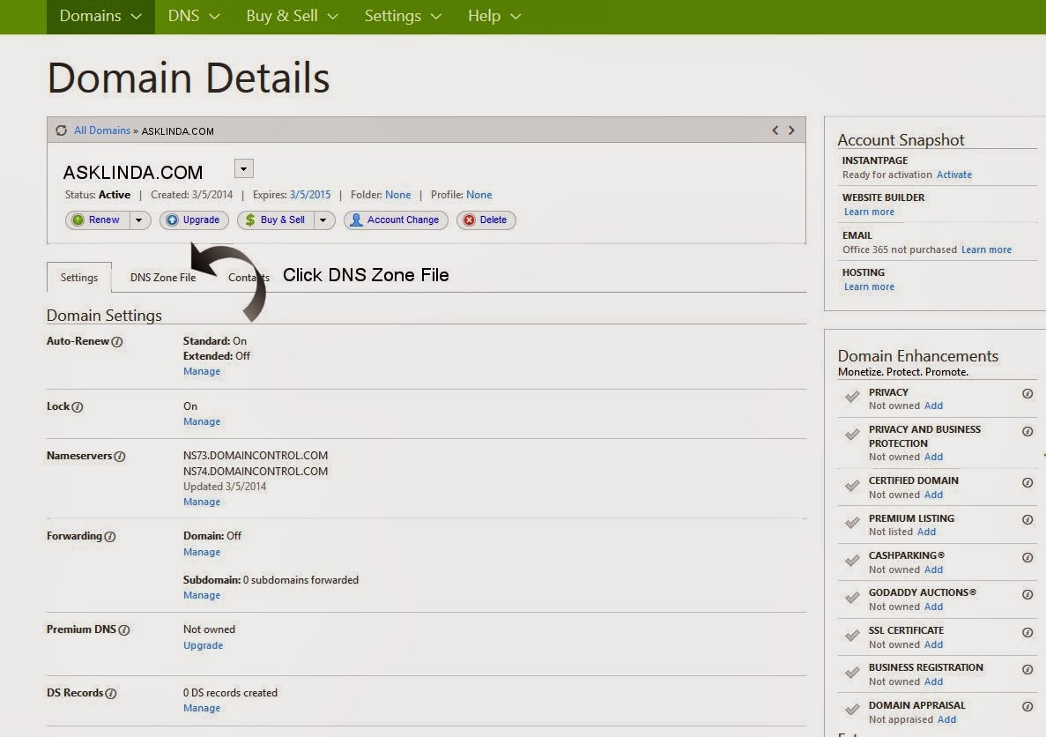The width and height of the screenshot is (1046, 737).
Task: Click info icon for Business Registration
Action: tap(1027, 670)
